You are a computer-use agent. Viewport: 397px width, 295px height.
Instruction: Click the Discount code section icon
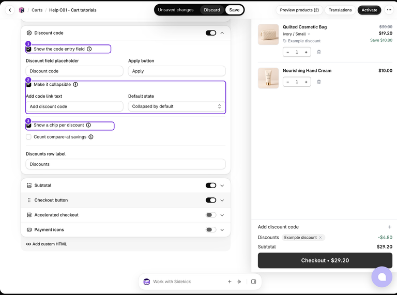click(x=29, y=33)
